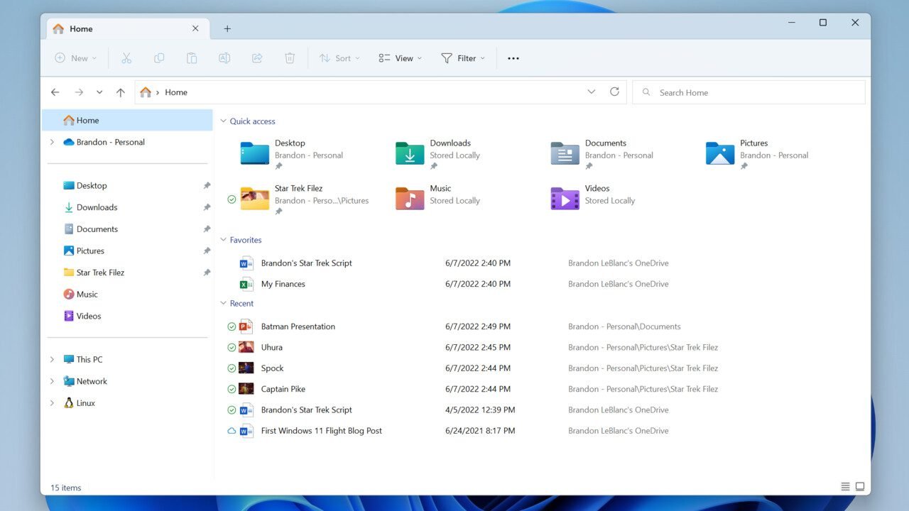Screen dimensions: 909x511
Task: Expand This PC in the sidebar
Action: click(x=51, y=359)
